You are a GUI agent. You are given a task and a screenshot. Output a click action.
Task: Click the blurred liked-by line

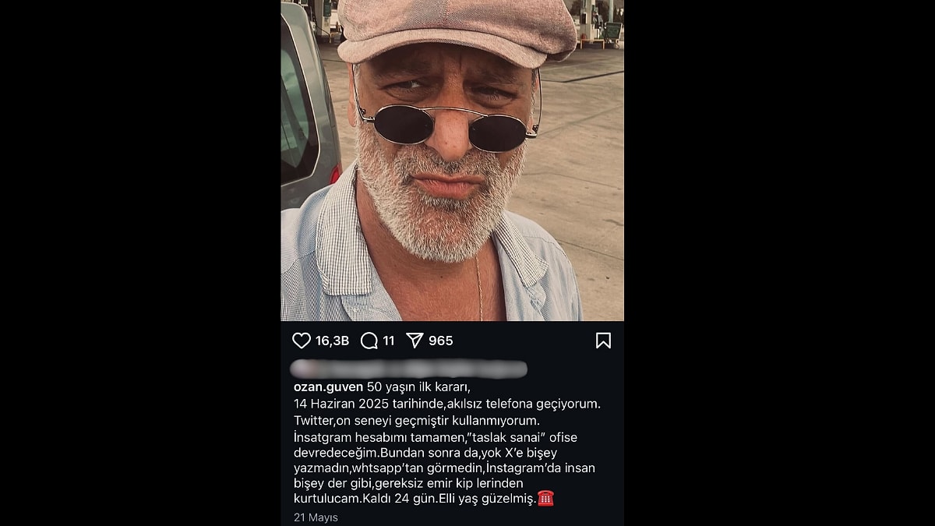pyautogui.click(x=409, y=369)
